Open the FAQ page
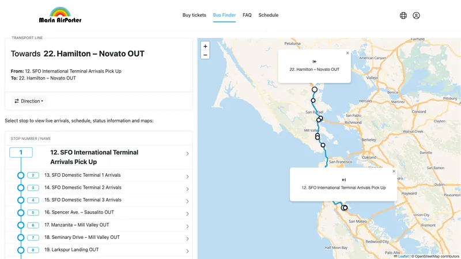This screenshot has height=259, width=461. [x=247, y=15]
